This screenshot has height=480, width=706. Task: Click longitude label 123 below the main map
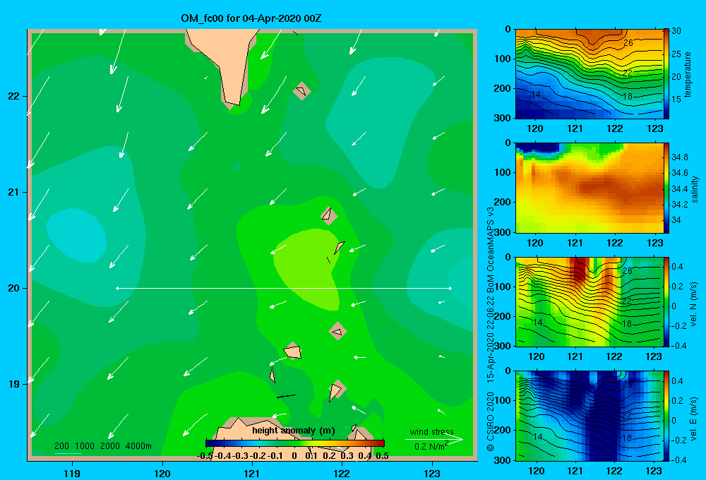432,473
